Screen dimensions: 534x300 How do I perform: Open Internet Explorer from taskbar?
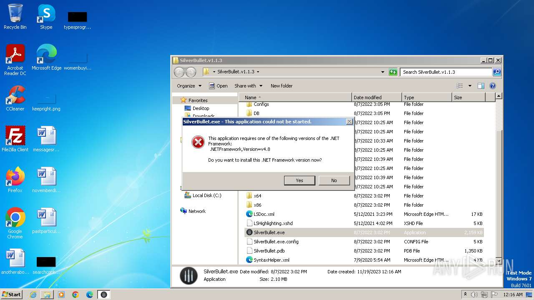[33, 295]
